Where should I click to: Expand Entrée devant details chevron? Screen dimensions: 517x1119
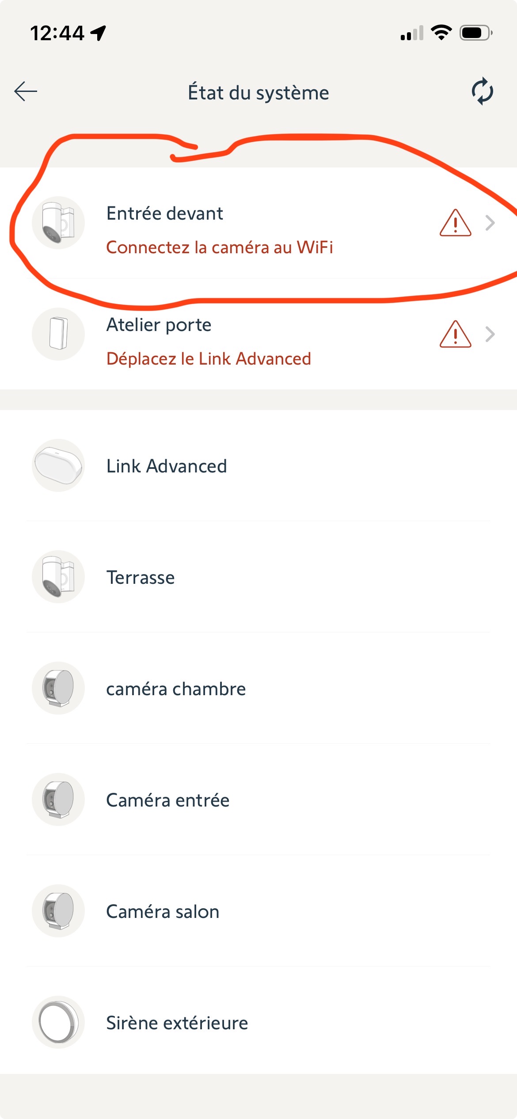(490, 223)
